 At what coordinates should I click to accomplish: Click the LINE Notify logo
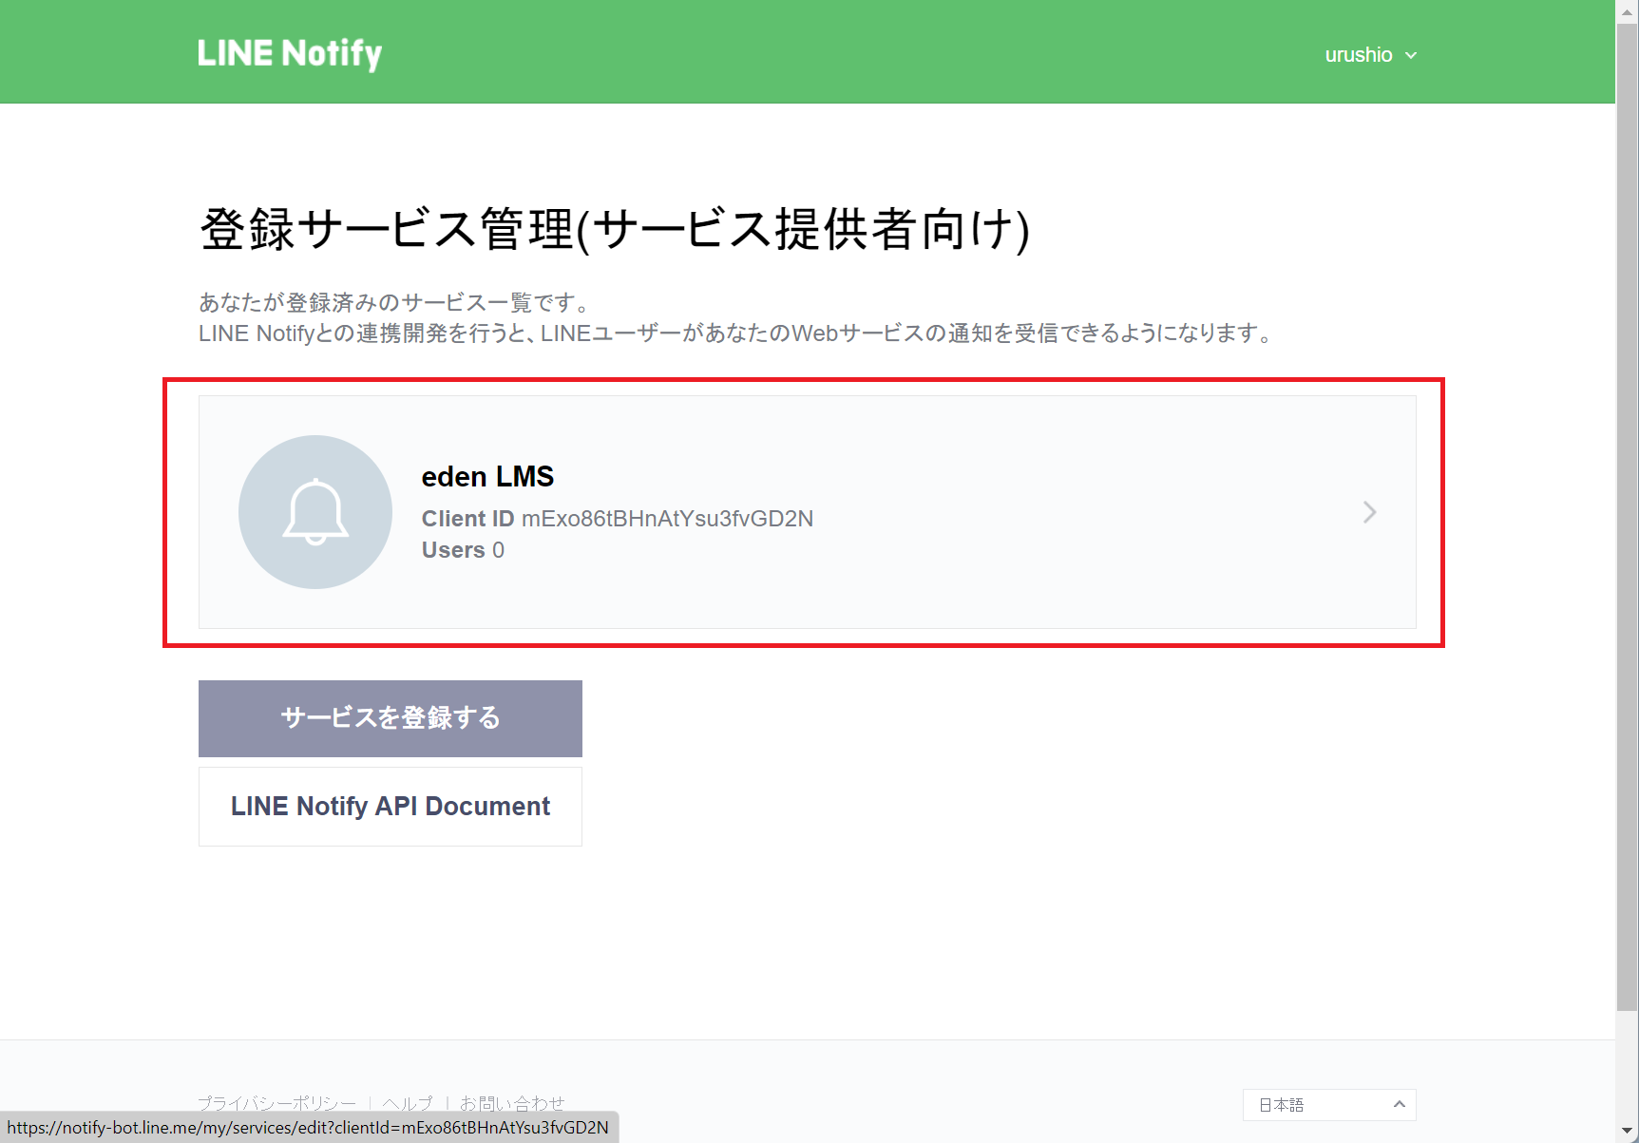(290, 54)
